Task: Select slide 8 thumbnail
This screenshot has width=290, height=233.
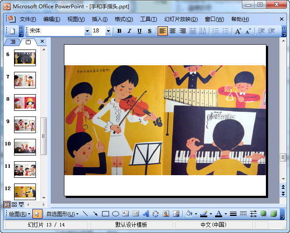Action: pos(25,102)
